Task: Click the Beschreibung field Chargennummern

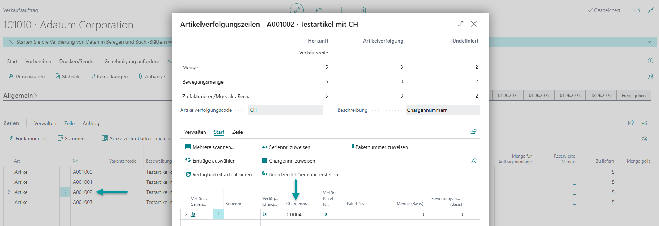Action: click(443, 110)
